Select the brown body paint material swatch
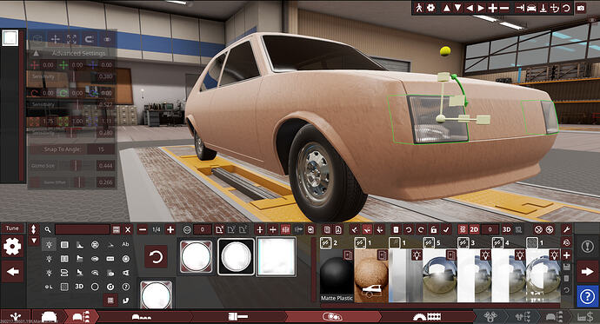This screenshot has width=600, height=324. click(371, 276)
